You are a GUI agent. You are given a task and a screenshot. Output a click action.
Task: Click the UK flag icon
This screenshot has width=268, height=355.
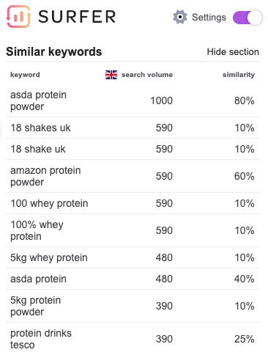click(x=111, y=75)
